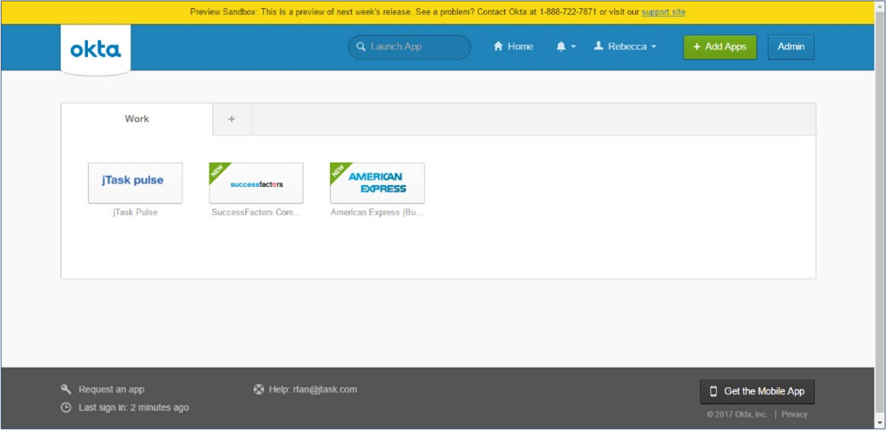The image size is (886, 430).
Task: Click the Request an app link
Action: click(111, 390)
